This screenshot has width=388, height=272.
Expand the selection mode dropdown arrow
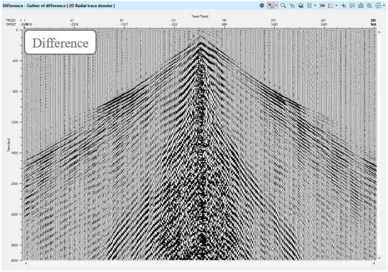276,5
